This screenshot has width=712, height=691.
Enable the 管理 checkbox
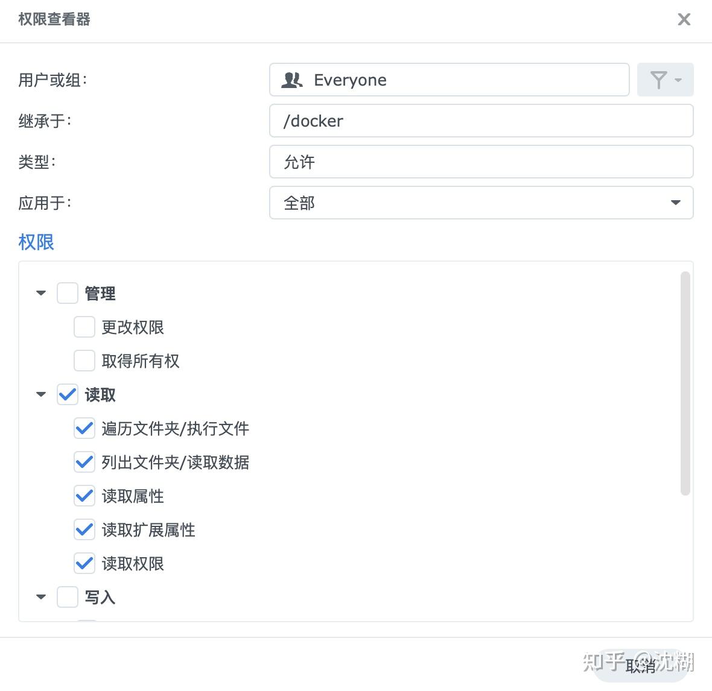tap(67, 293)
